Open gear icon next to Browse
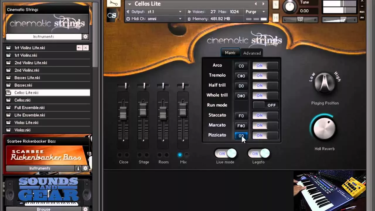Image resolution: width=375 pixels, height=211 pixels. point(85,209)
